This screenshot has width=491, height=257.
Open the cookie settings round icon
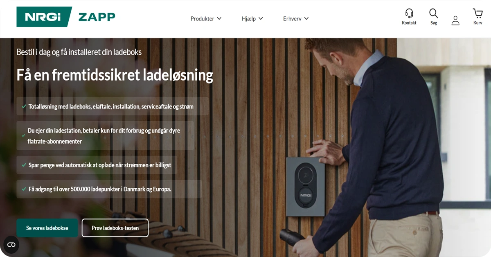(11, 245)
